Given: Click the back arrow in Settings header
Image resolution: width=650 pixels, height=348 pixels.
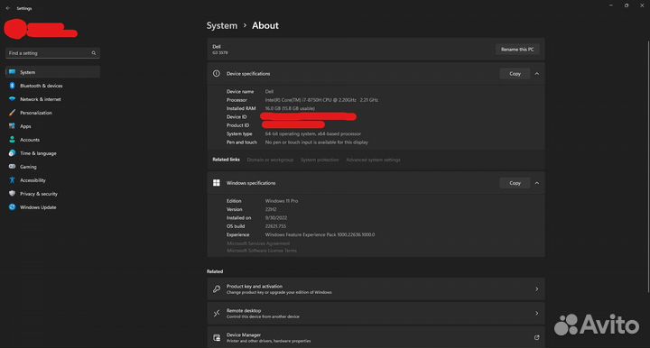Looking at the screenshot, I should tap(8, 8).
